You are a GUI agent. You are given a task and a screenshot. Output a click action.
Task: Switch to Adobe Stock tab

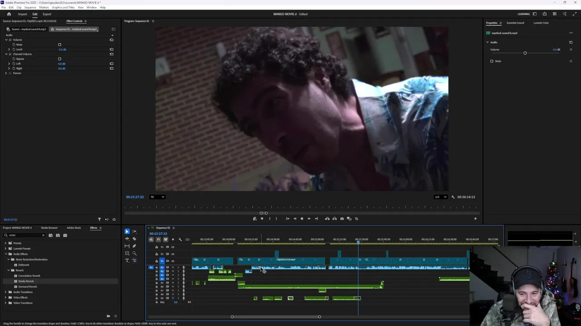[x=74, y=228]
